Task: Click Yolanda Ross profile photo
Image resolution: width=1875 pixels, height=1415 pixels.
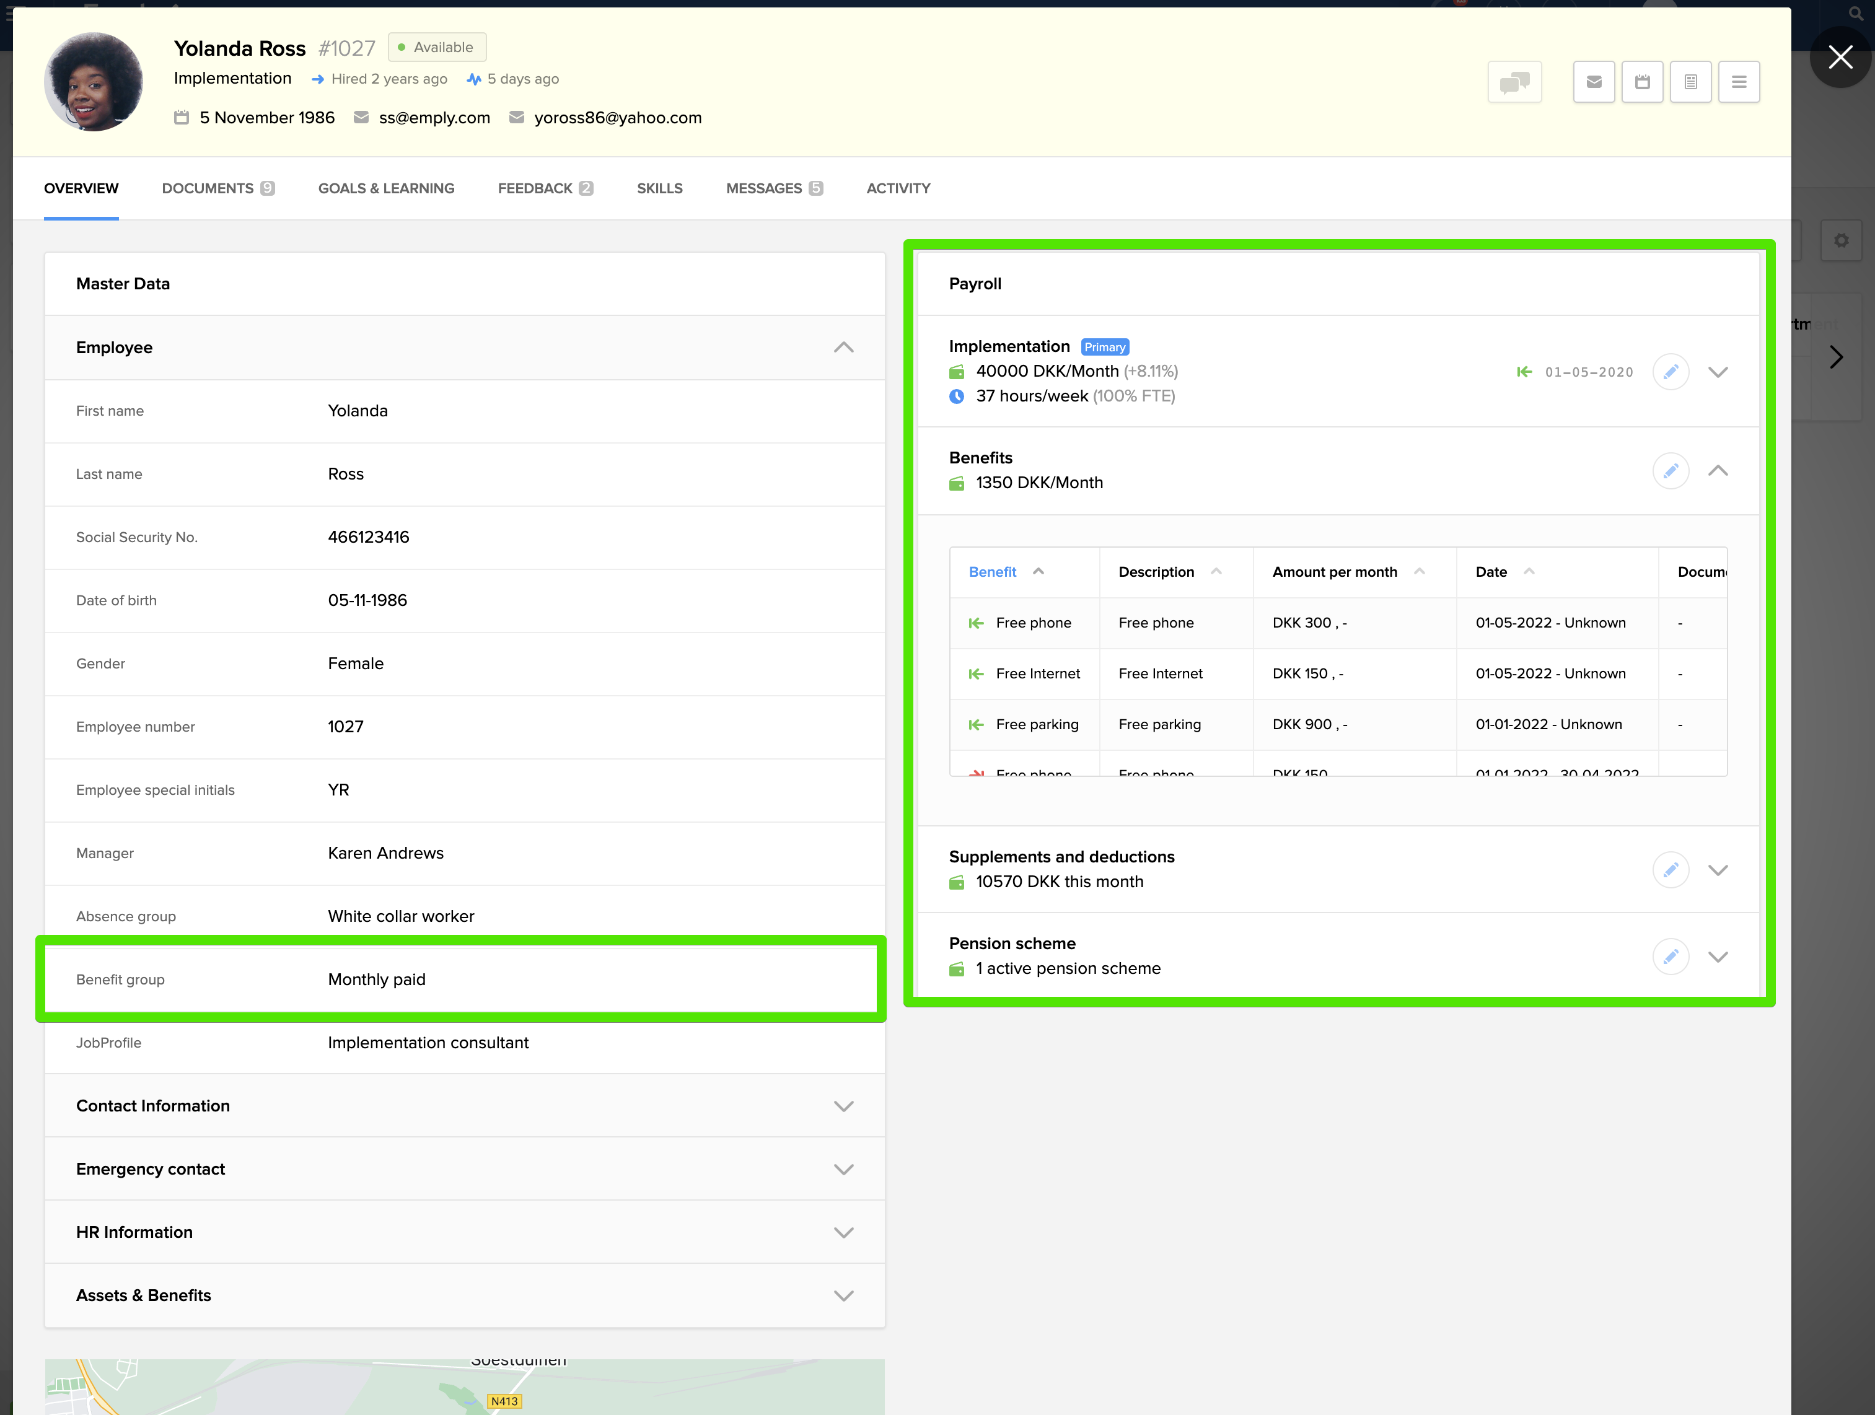Action: [x=93, y=82]
